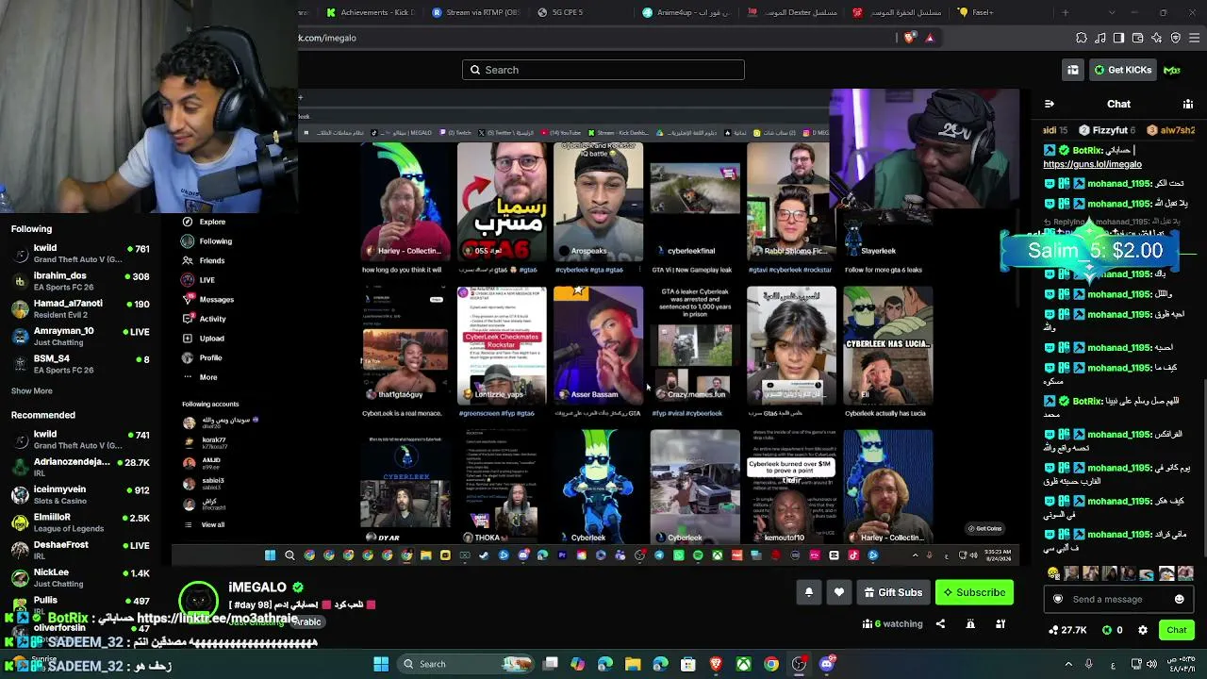Screen dimensions: 1207x679
Task: Open the Hamad_al7anoti channel in the sidebar
Action: pos(81,308)
